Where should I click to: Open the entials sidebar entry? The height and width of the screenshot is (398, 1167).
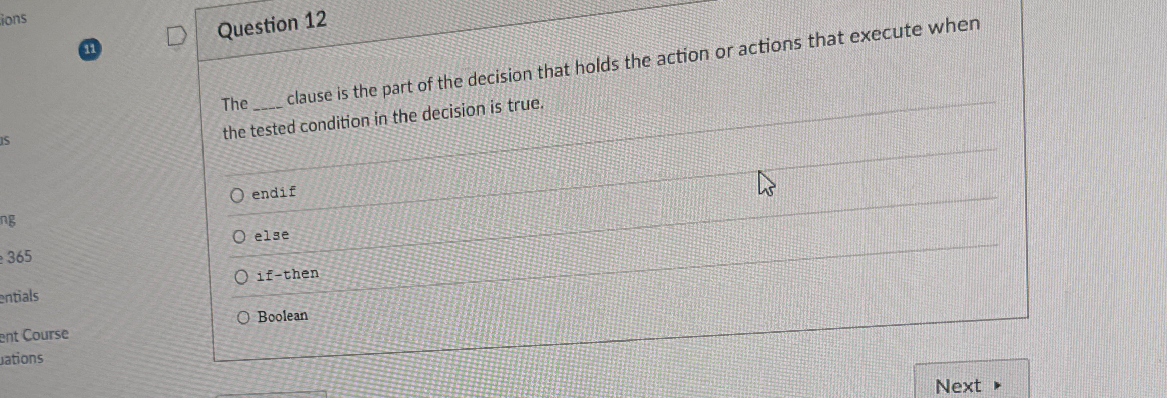pos(20,296)
